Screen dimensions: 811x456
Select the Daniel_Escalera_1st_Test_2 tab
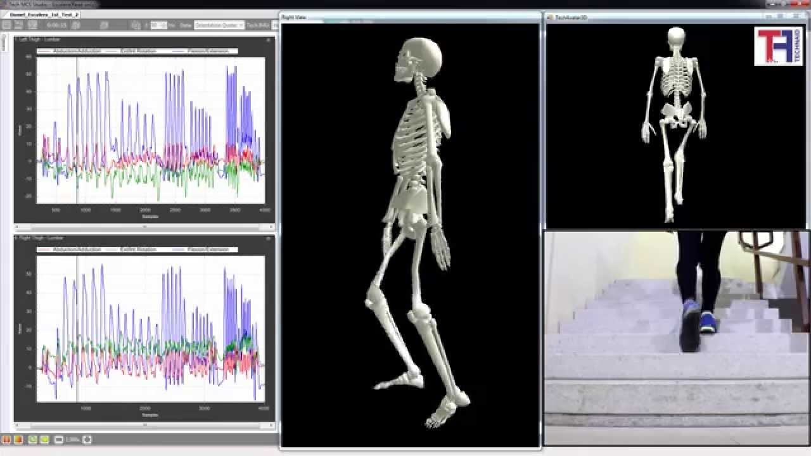(44, 14)
